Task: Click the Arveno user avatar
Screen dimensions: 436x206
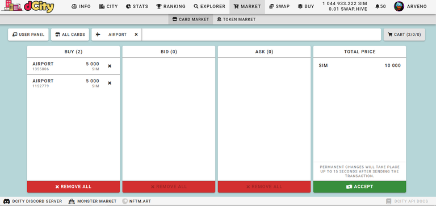Action: [399, 6]
